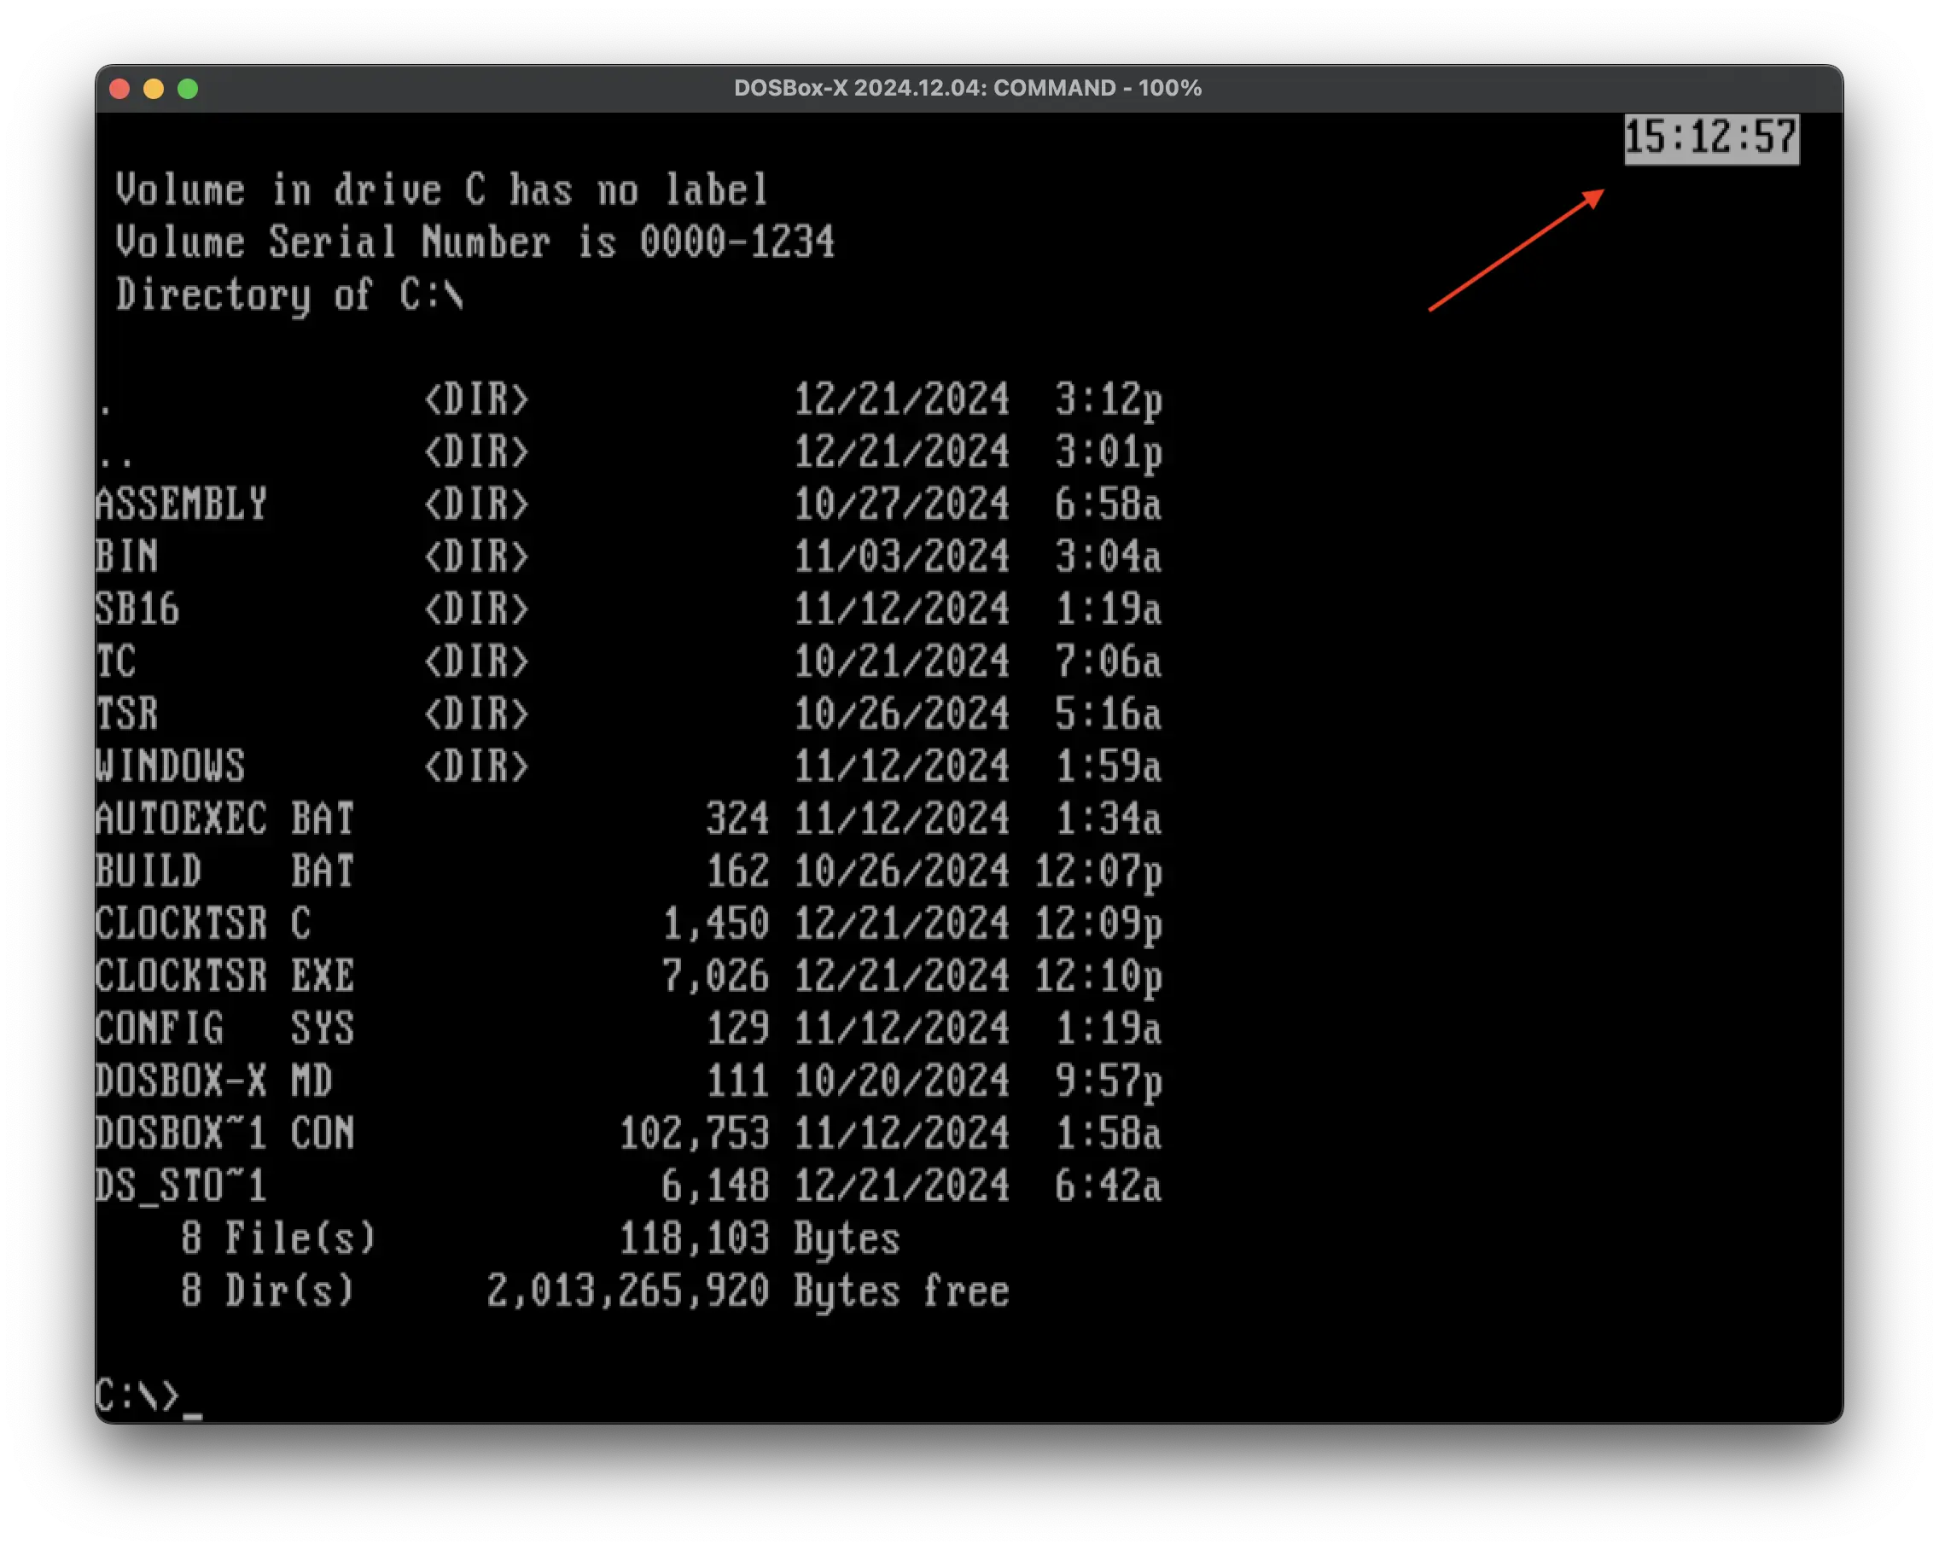Image resolution: width=1939 pixels, height=1550 pixels.
Task: Click the DOSBOX-X MD file name
Action: point(214,1081)
